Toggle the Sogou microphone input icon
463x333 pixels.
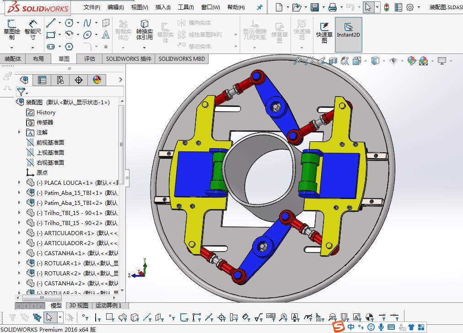click(x=381, y=327)
